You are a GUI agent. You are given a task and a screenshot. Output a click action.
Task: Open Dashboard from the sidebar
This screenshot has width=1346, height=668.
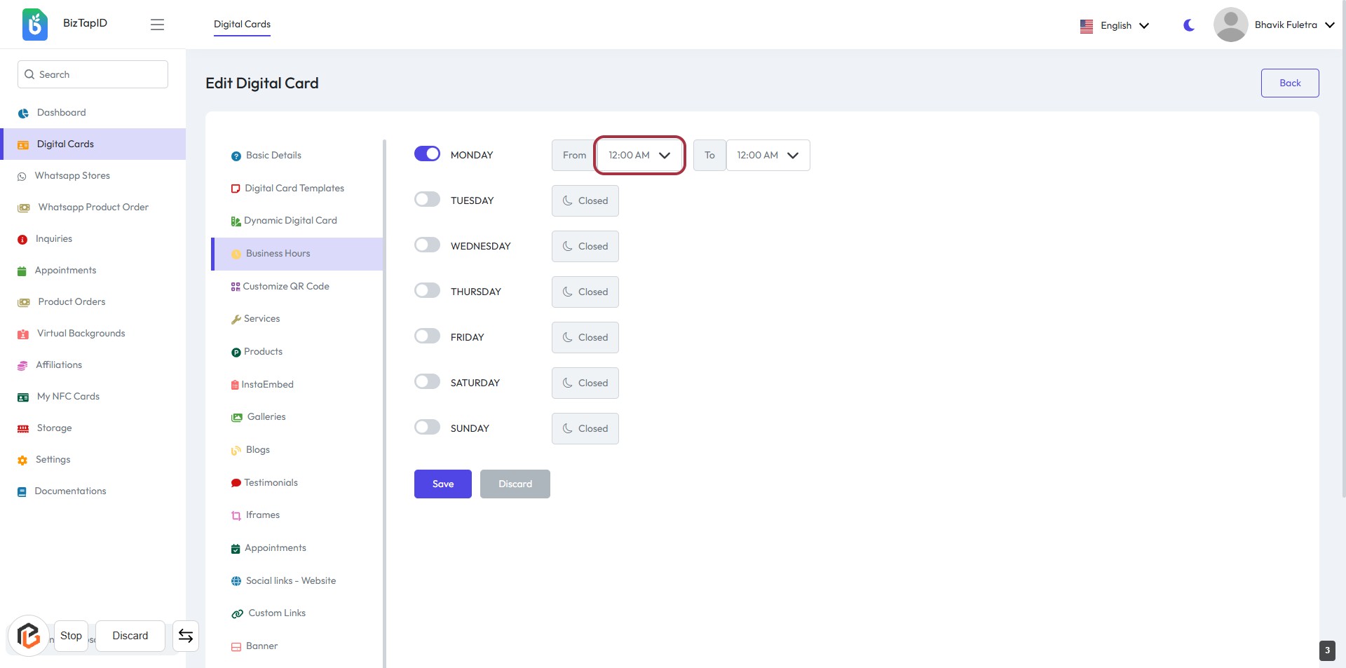tap(61, 112)
